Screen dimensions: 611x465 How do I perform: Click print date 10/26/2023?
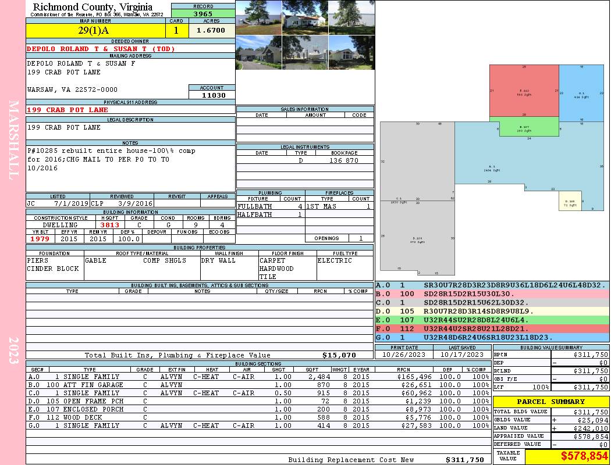click(404, 355)
